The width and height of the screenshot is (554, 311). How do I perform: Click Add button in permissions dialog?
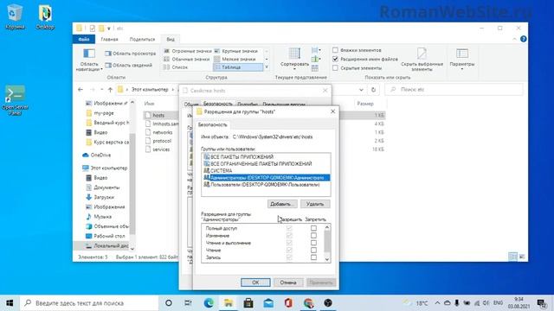[x=281, y=204]
